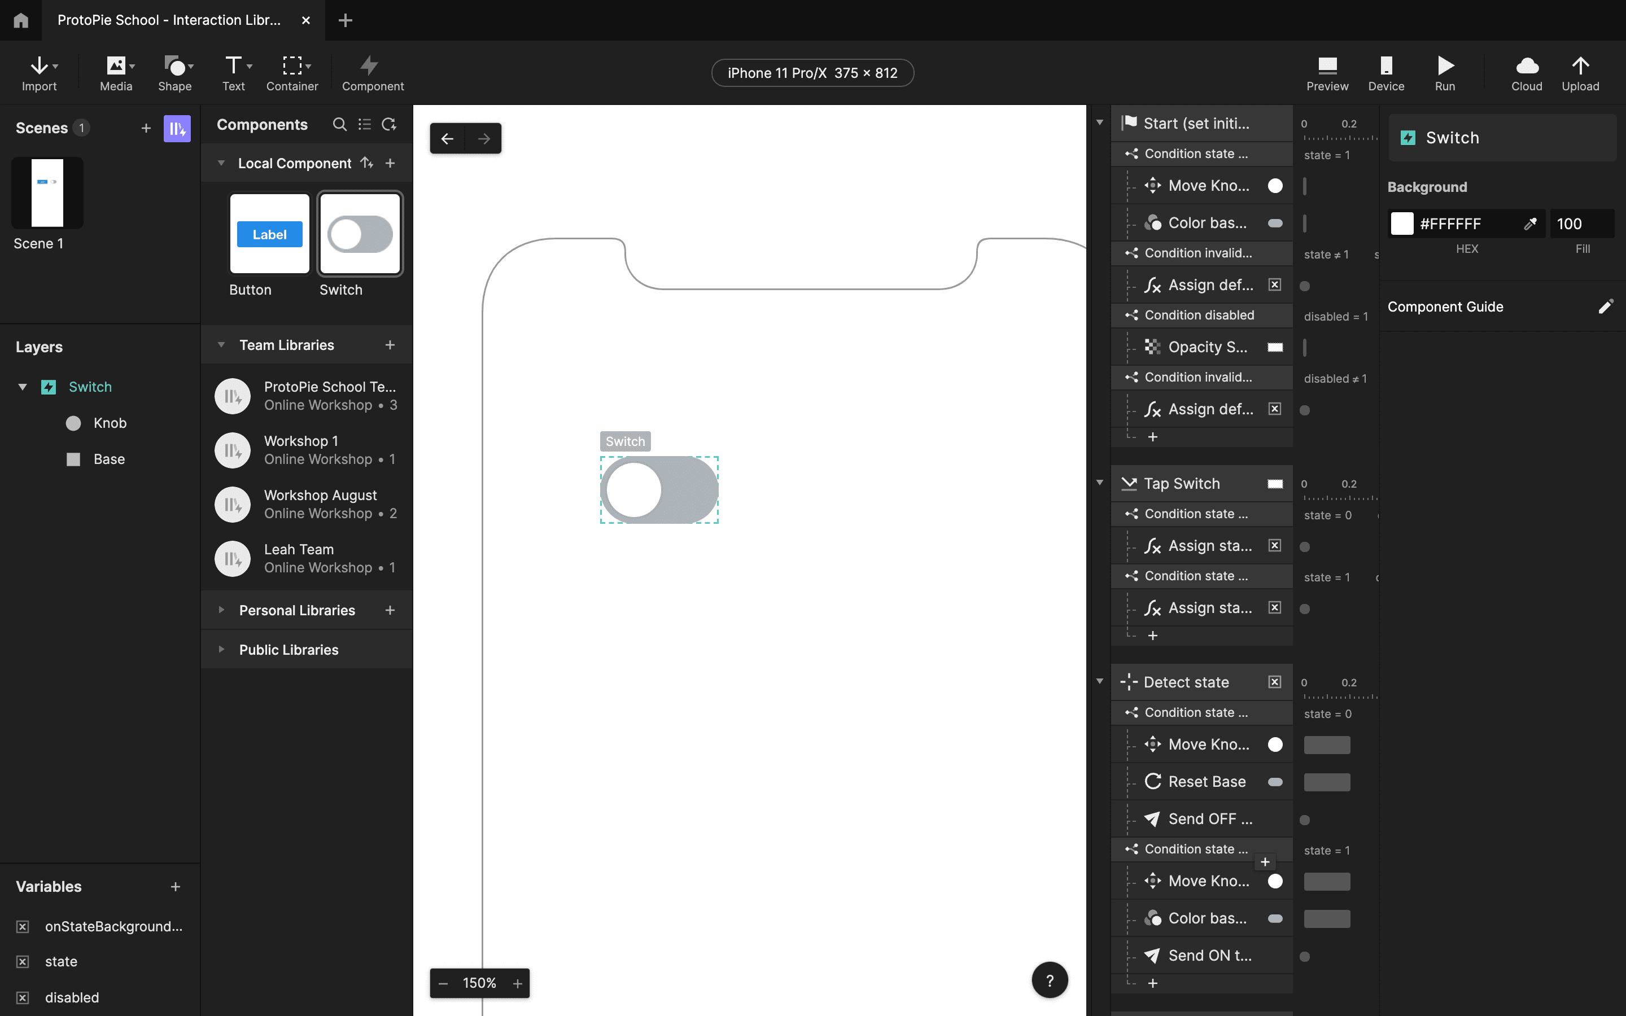Edit Component Guide with pencil icon

click(x=1605, y=307)
